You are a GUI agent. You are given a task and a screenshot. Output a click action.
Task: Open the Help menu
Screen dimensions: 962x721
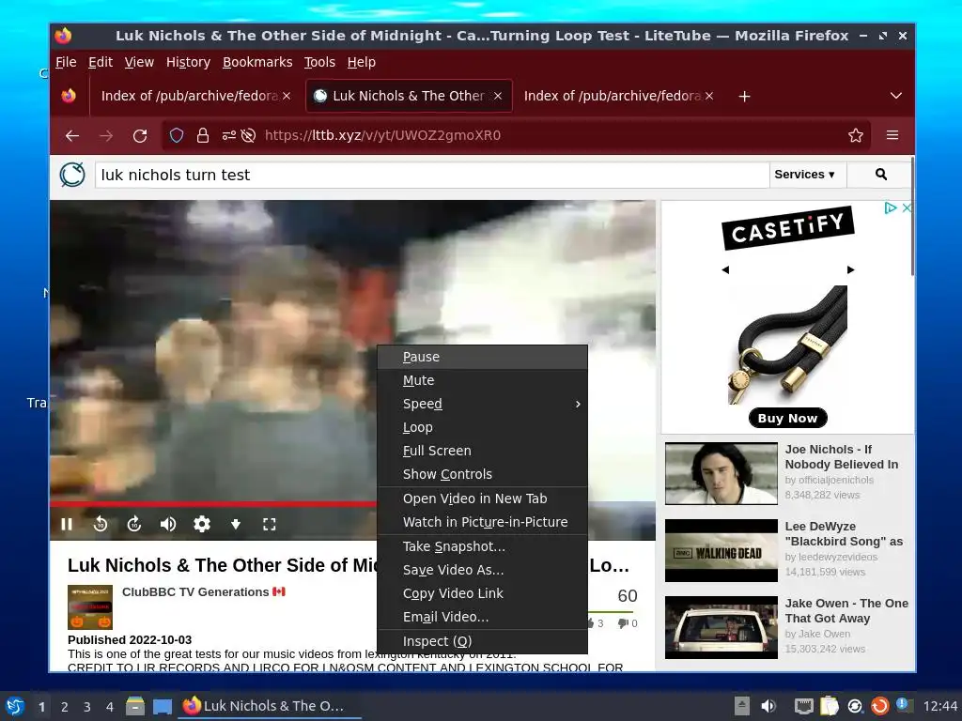coord(362,62)
